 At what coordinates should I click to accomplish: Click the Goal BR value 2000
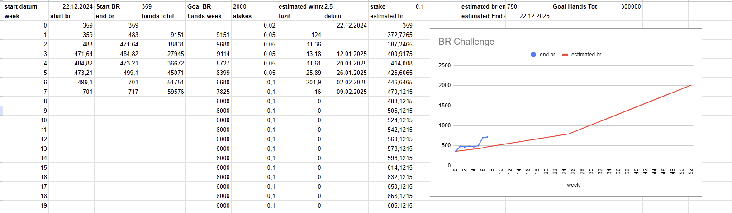point(254,6)
